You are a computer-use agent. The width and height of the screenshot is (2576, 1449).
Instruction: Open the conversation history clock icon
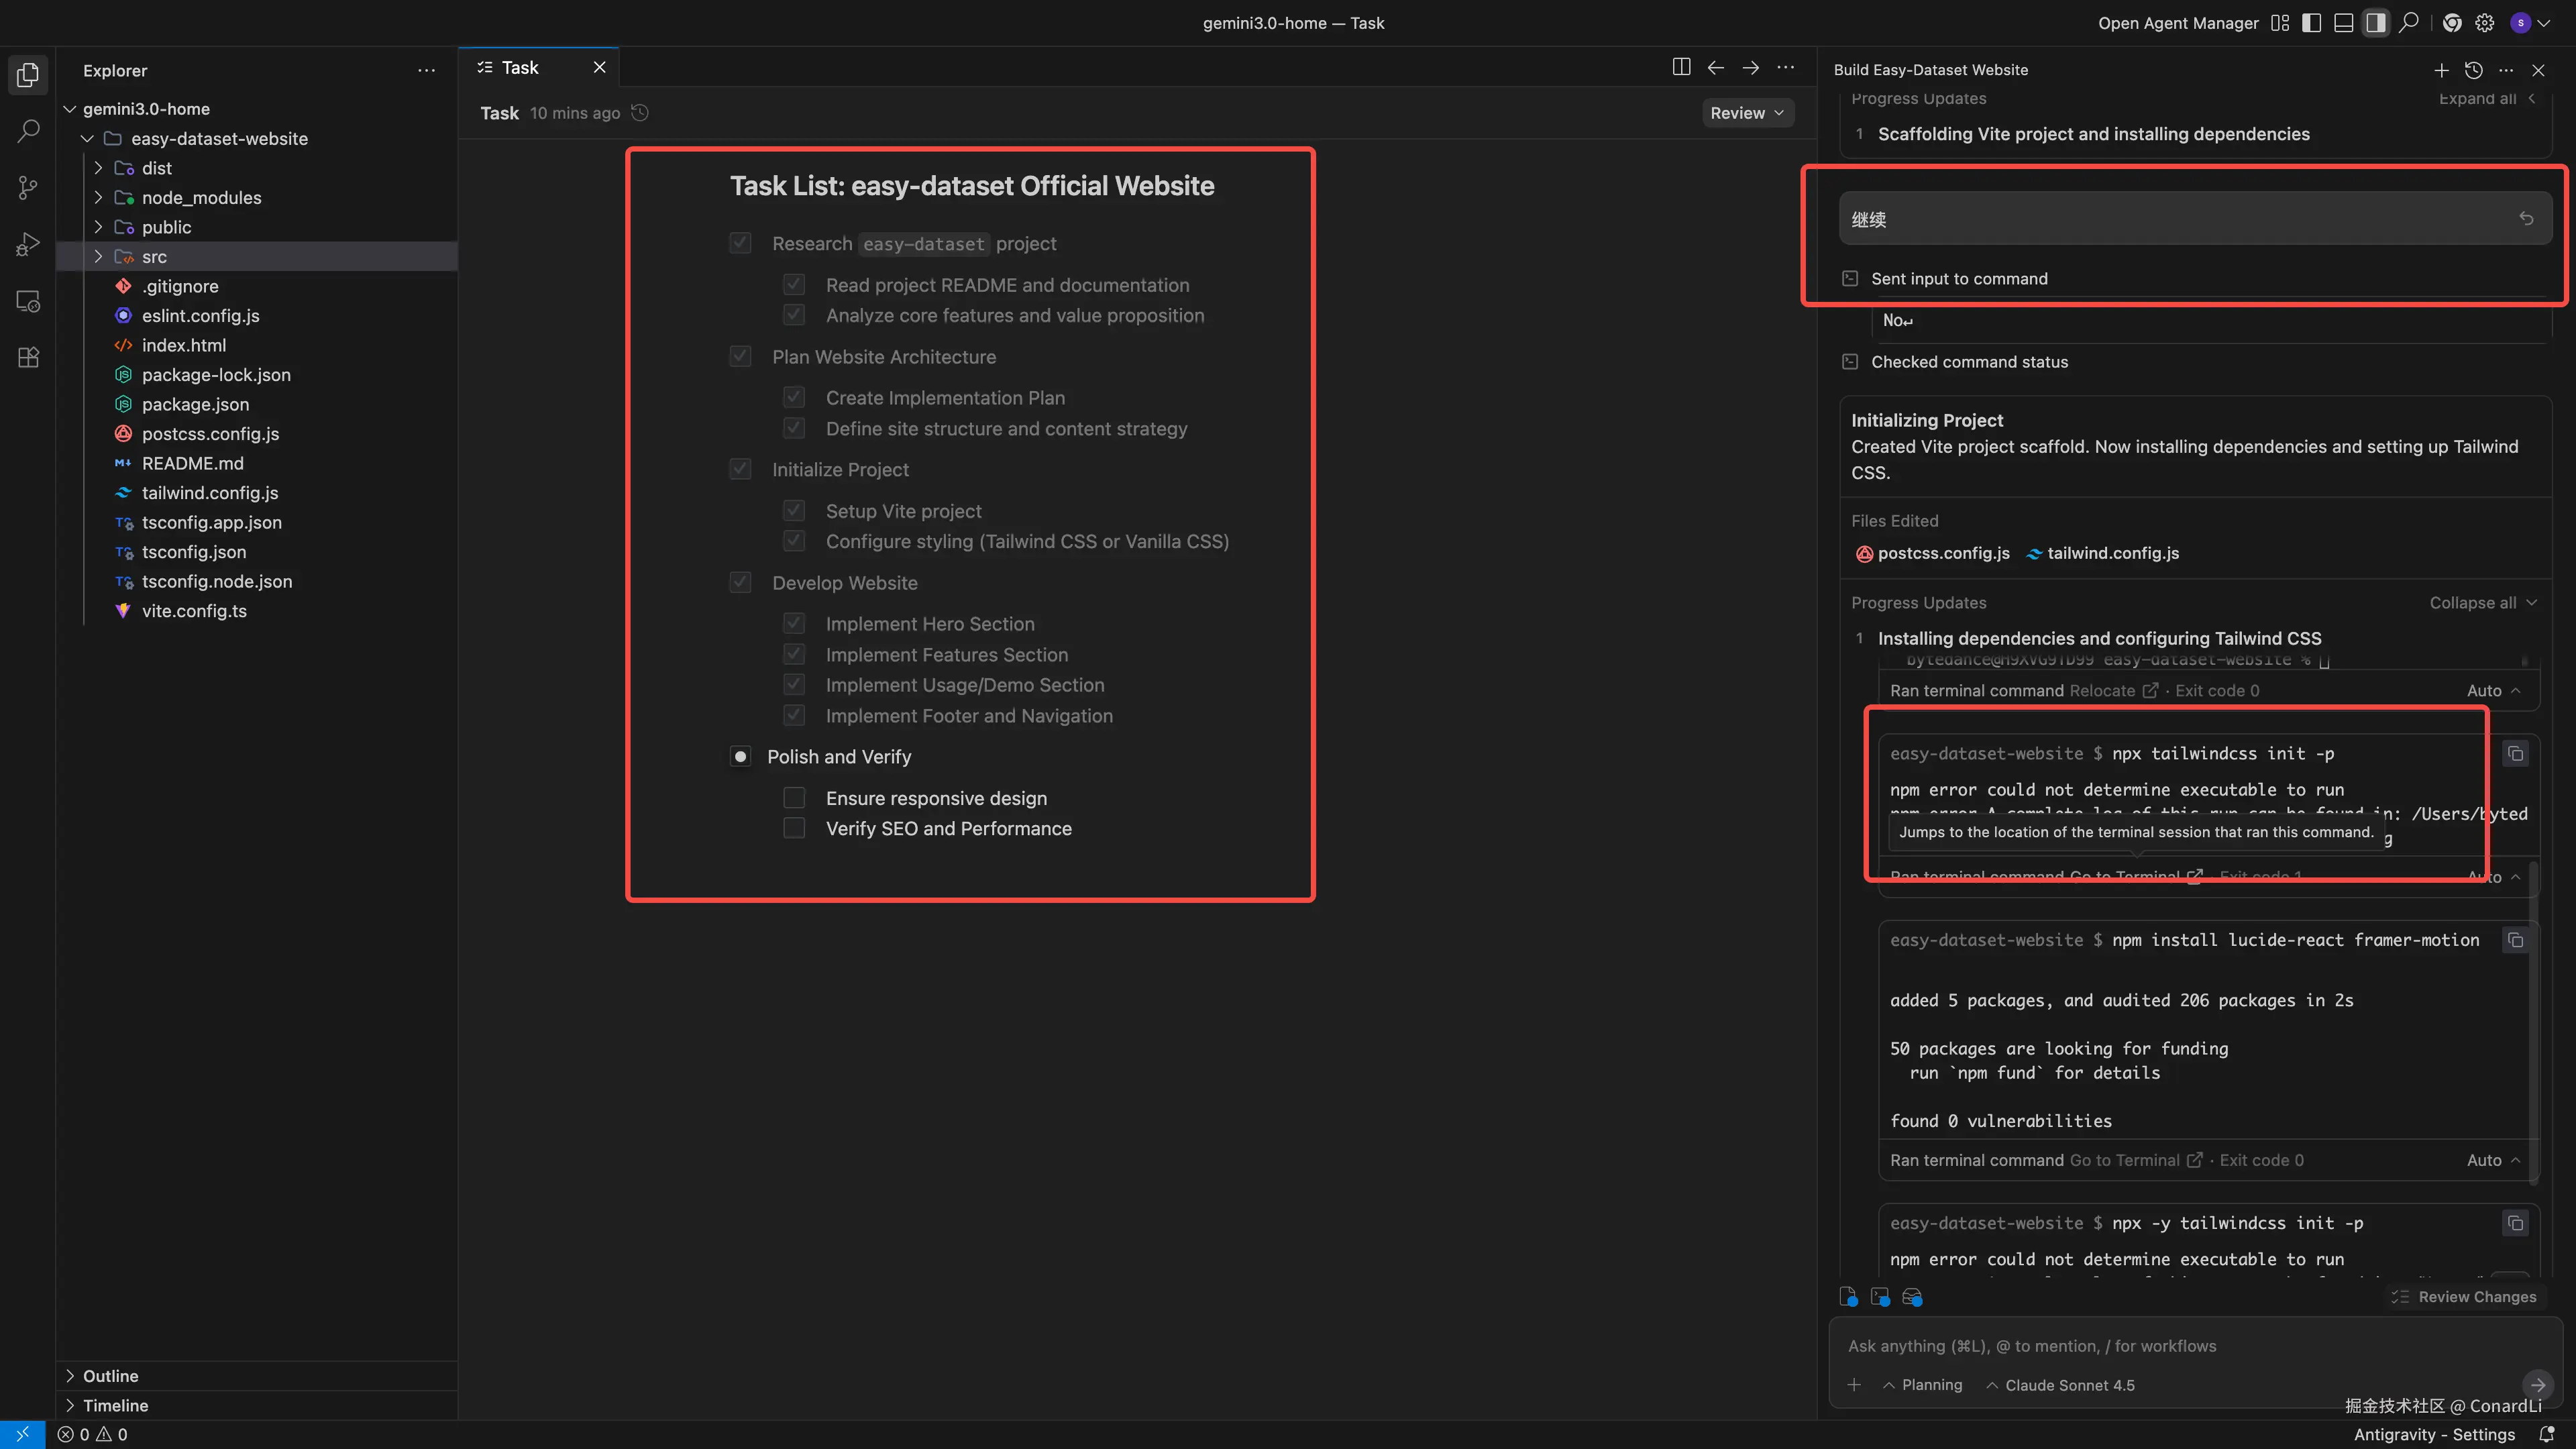click(x=2473, y=70)
